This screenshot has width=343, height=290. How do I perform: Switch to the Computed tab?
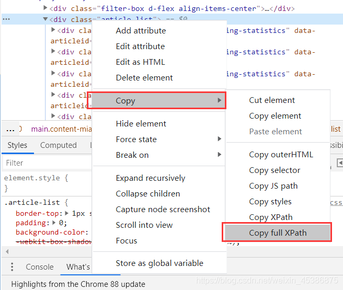pos(59,145)
